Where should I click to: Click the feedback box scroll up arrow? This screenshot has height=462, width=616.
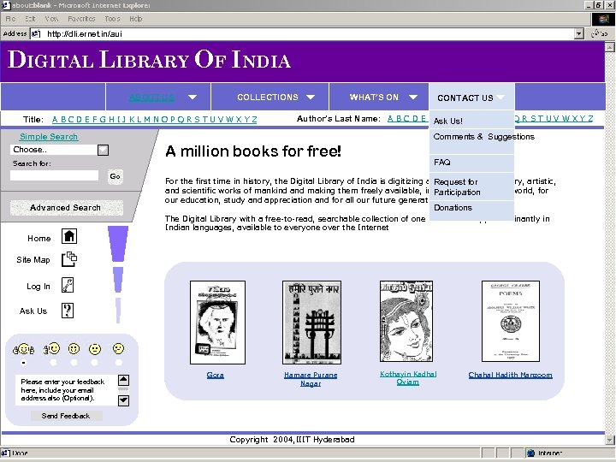pos(123,380)
